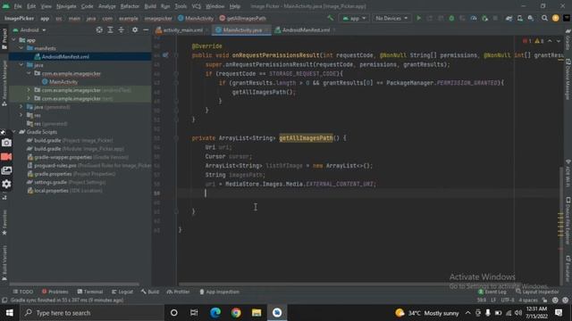The width and height of the screenshot is (572, 321).
Task: Click the gallery overlay icon
Action: point(6,170)
